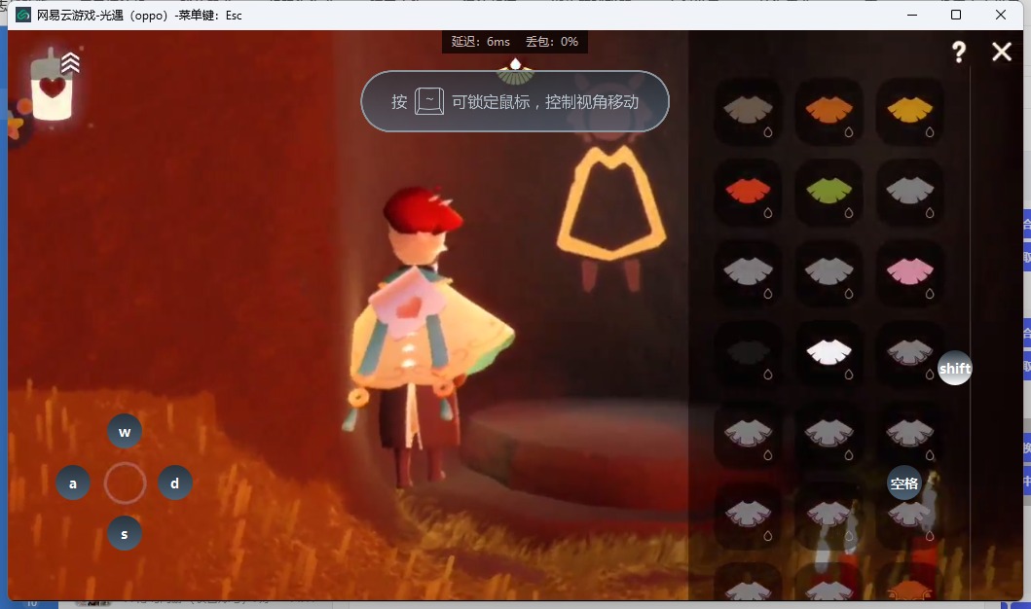Choose the black cape option
The width and height of the screenshot is (1031, 609).
coord(748,352)
